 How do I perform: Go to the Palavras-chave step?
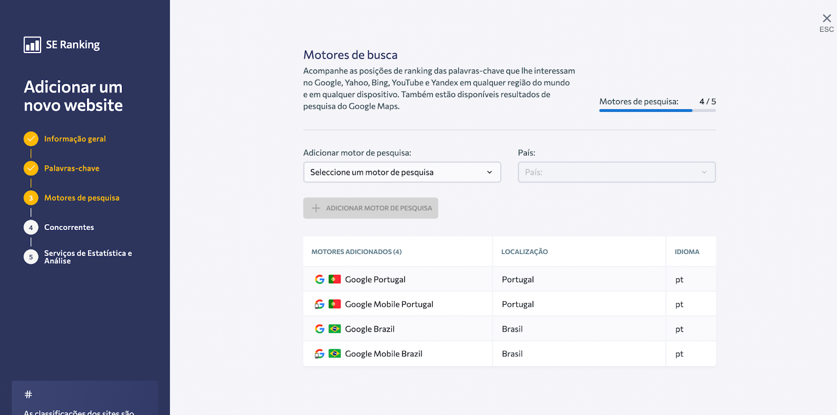click(x=72, y=168)
